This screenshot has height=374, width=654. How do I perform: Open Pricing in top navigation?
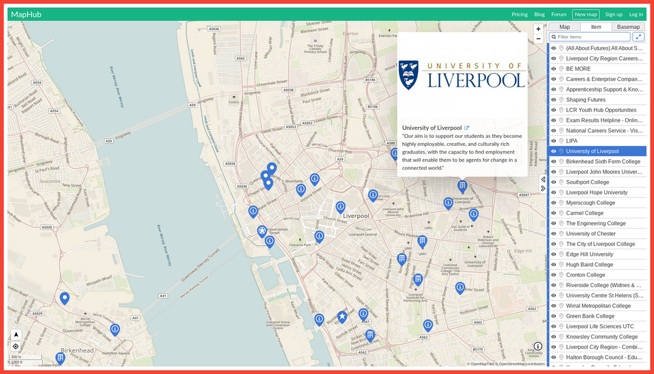click(520, 14)
